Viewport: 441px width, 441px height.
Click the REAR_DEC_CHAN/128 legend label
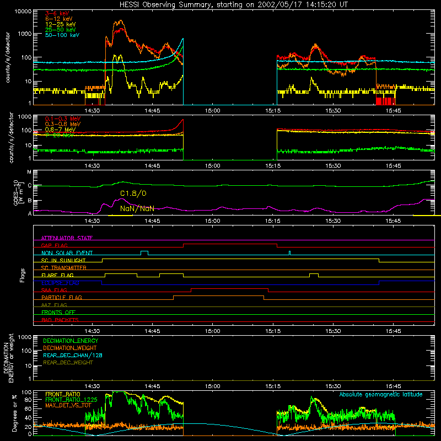point(73,355)
